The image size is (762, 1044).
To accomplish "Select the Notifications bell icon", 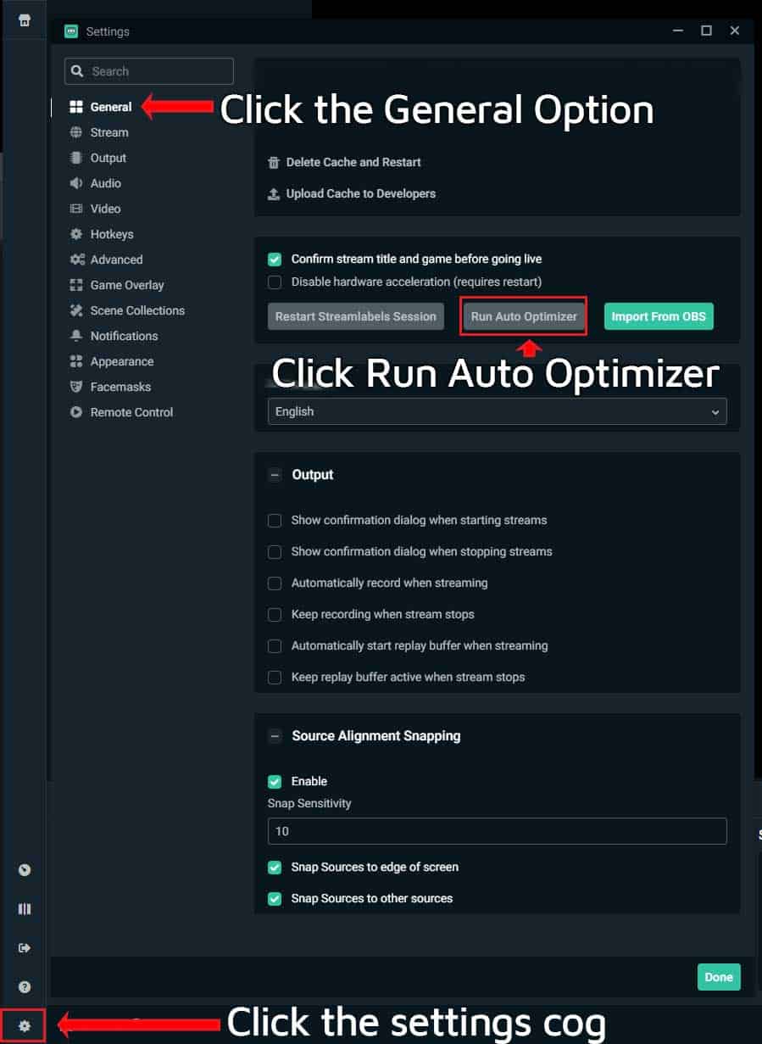I will click(x=76, y=336).
